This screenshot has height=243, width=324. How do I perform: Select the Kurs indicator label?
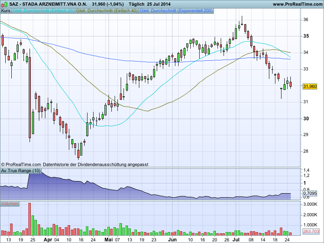(6, 11)
